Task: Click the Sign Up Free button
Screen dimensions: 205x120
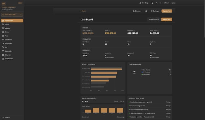Action: click(x=167, y=11)
